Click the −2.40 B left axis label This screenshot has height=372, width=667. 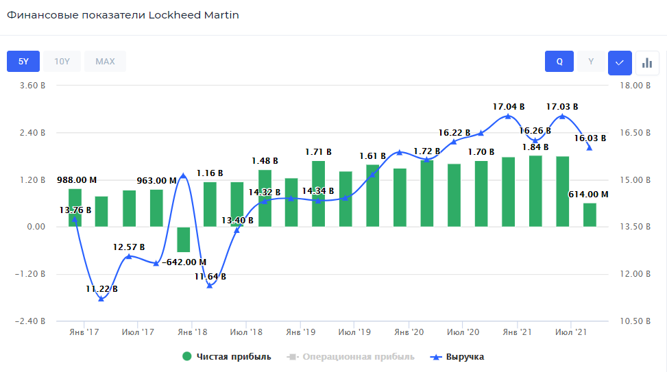tap(29, 321)
